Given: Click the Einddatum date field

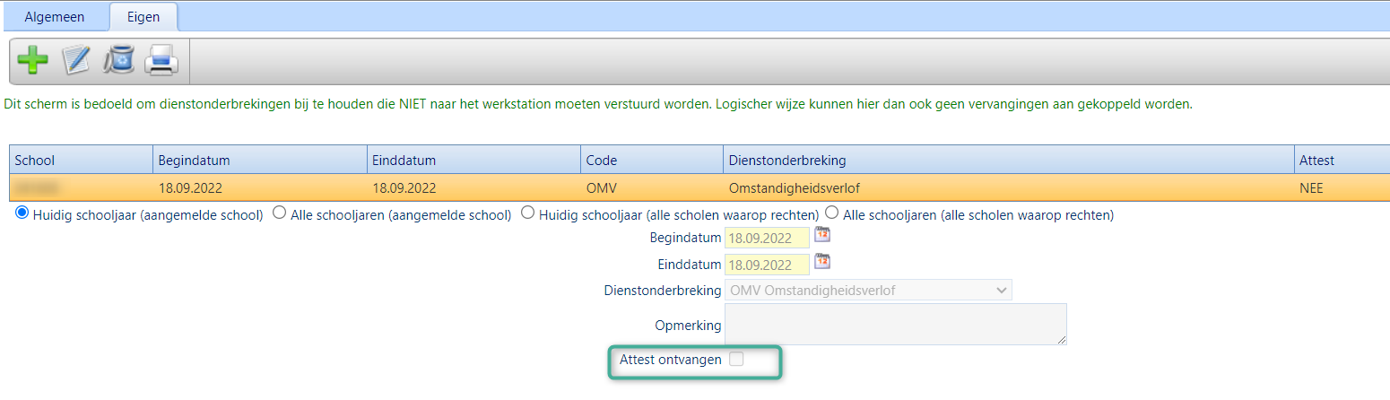Looking at the screenshot, I should tap(767, 265).
